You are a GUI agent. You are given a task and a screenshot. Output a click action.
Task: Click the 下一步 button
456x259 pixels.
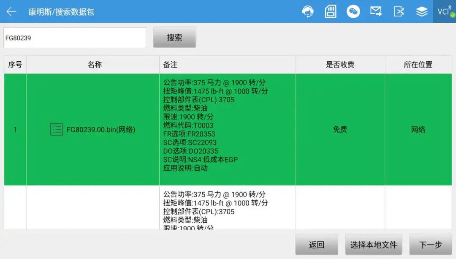[x=431, y=245]
